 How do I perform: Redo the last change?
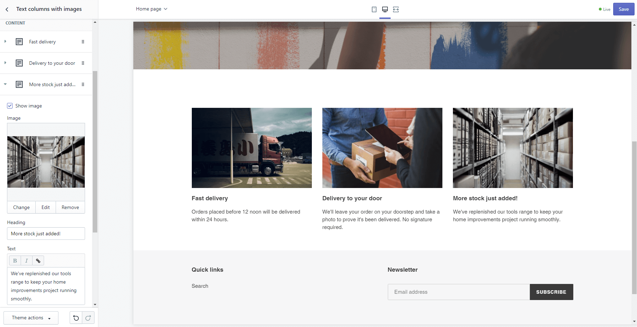click(x=88, y=318)
